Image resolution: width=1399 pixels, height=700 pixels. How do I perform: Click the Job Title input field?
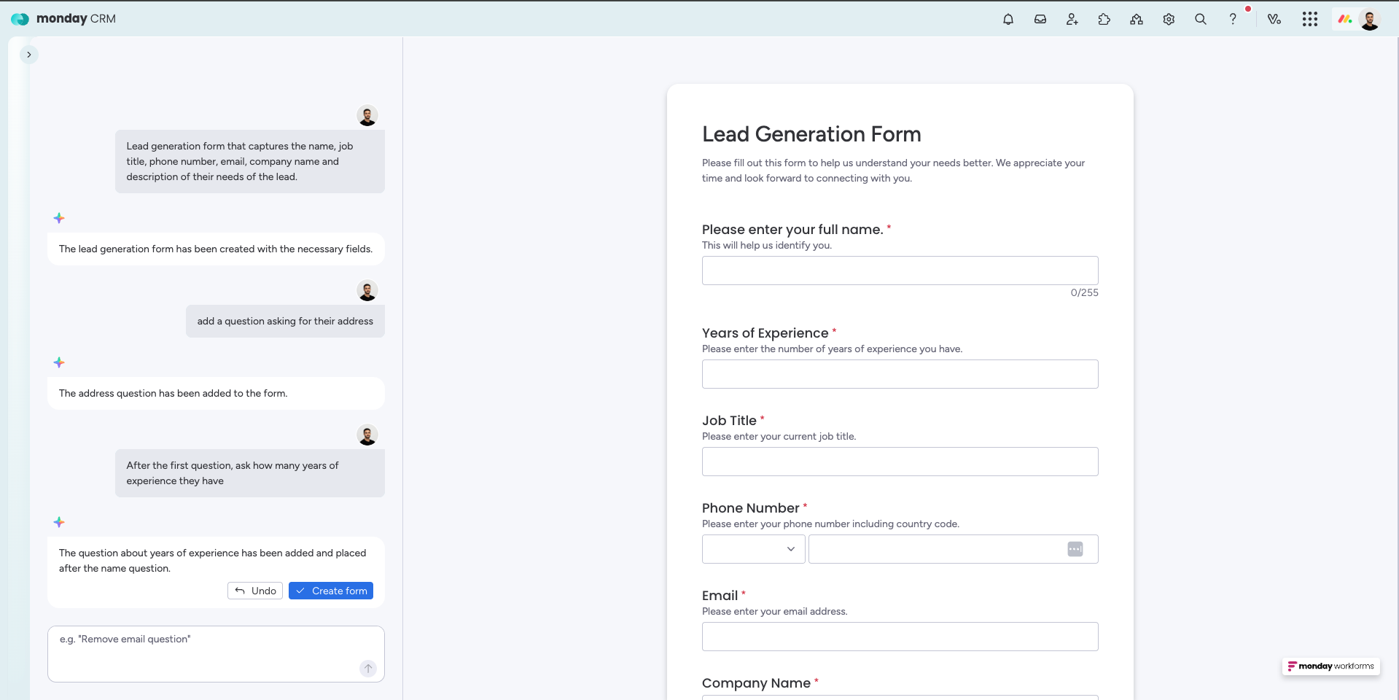point(900,462)
